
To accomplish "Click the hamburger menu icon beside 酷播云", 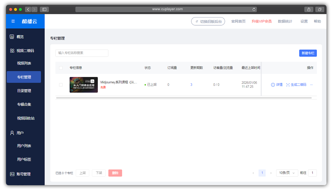I will click(13, 21).
